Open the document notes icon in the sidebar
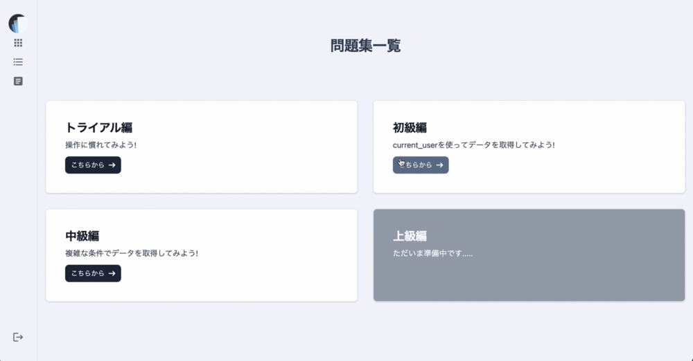 tap(18, 81)
